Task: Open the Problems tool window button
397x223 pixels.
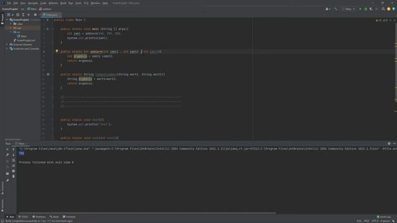Action: pyautogui.click(x=38, y=217)
